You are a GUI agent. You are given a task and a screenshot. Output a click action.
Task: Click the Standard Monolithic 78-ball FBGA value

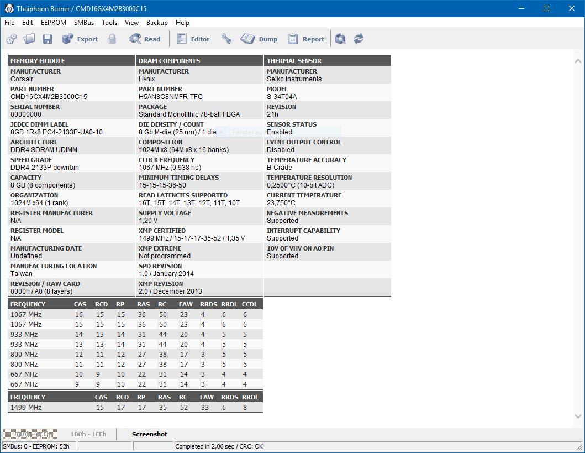click(189, 114)
